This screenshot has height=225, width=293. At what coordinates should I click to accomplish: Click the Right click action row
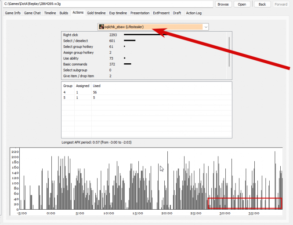pyautogui.click(x=144, y=35)
